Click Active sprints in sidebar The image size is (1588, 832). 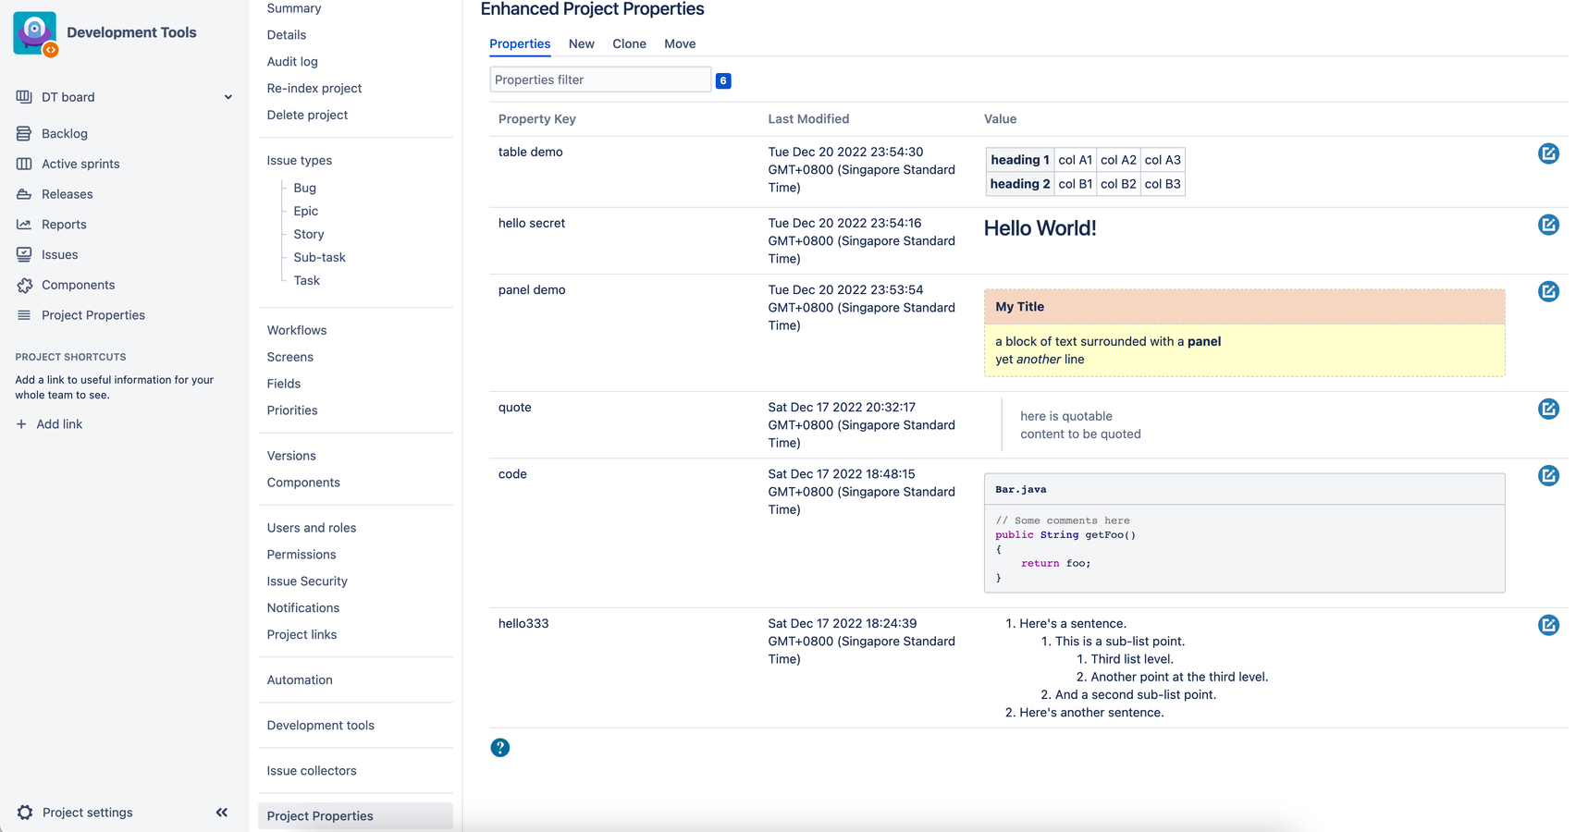(x=80, y=164)
